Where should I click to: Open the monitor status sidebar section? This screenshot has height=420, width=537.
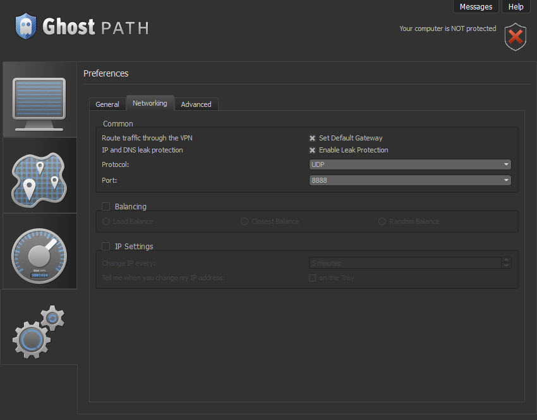(40, 100)
